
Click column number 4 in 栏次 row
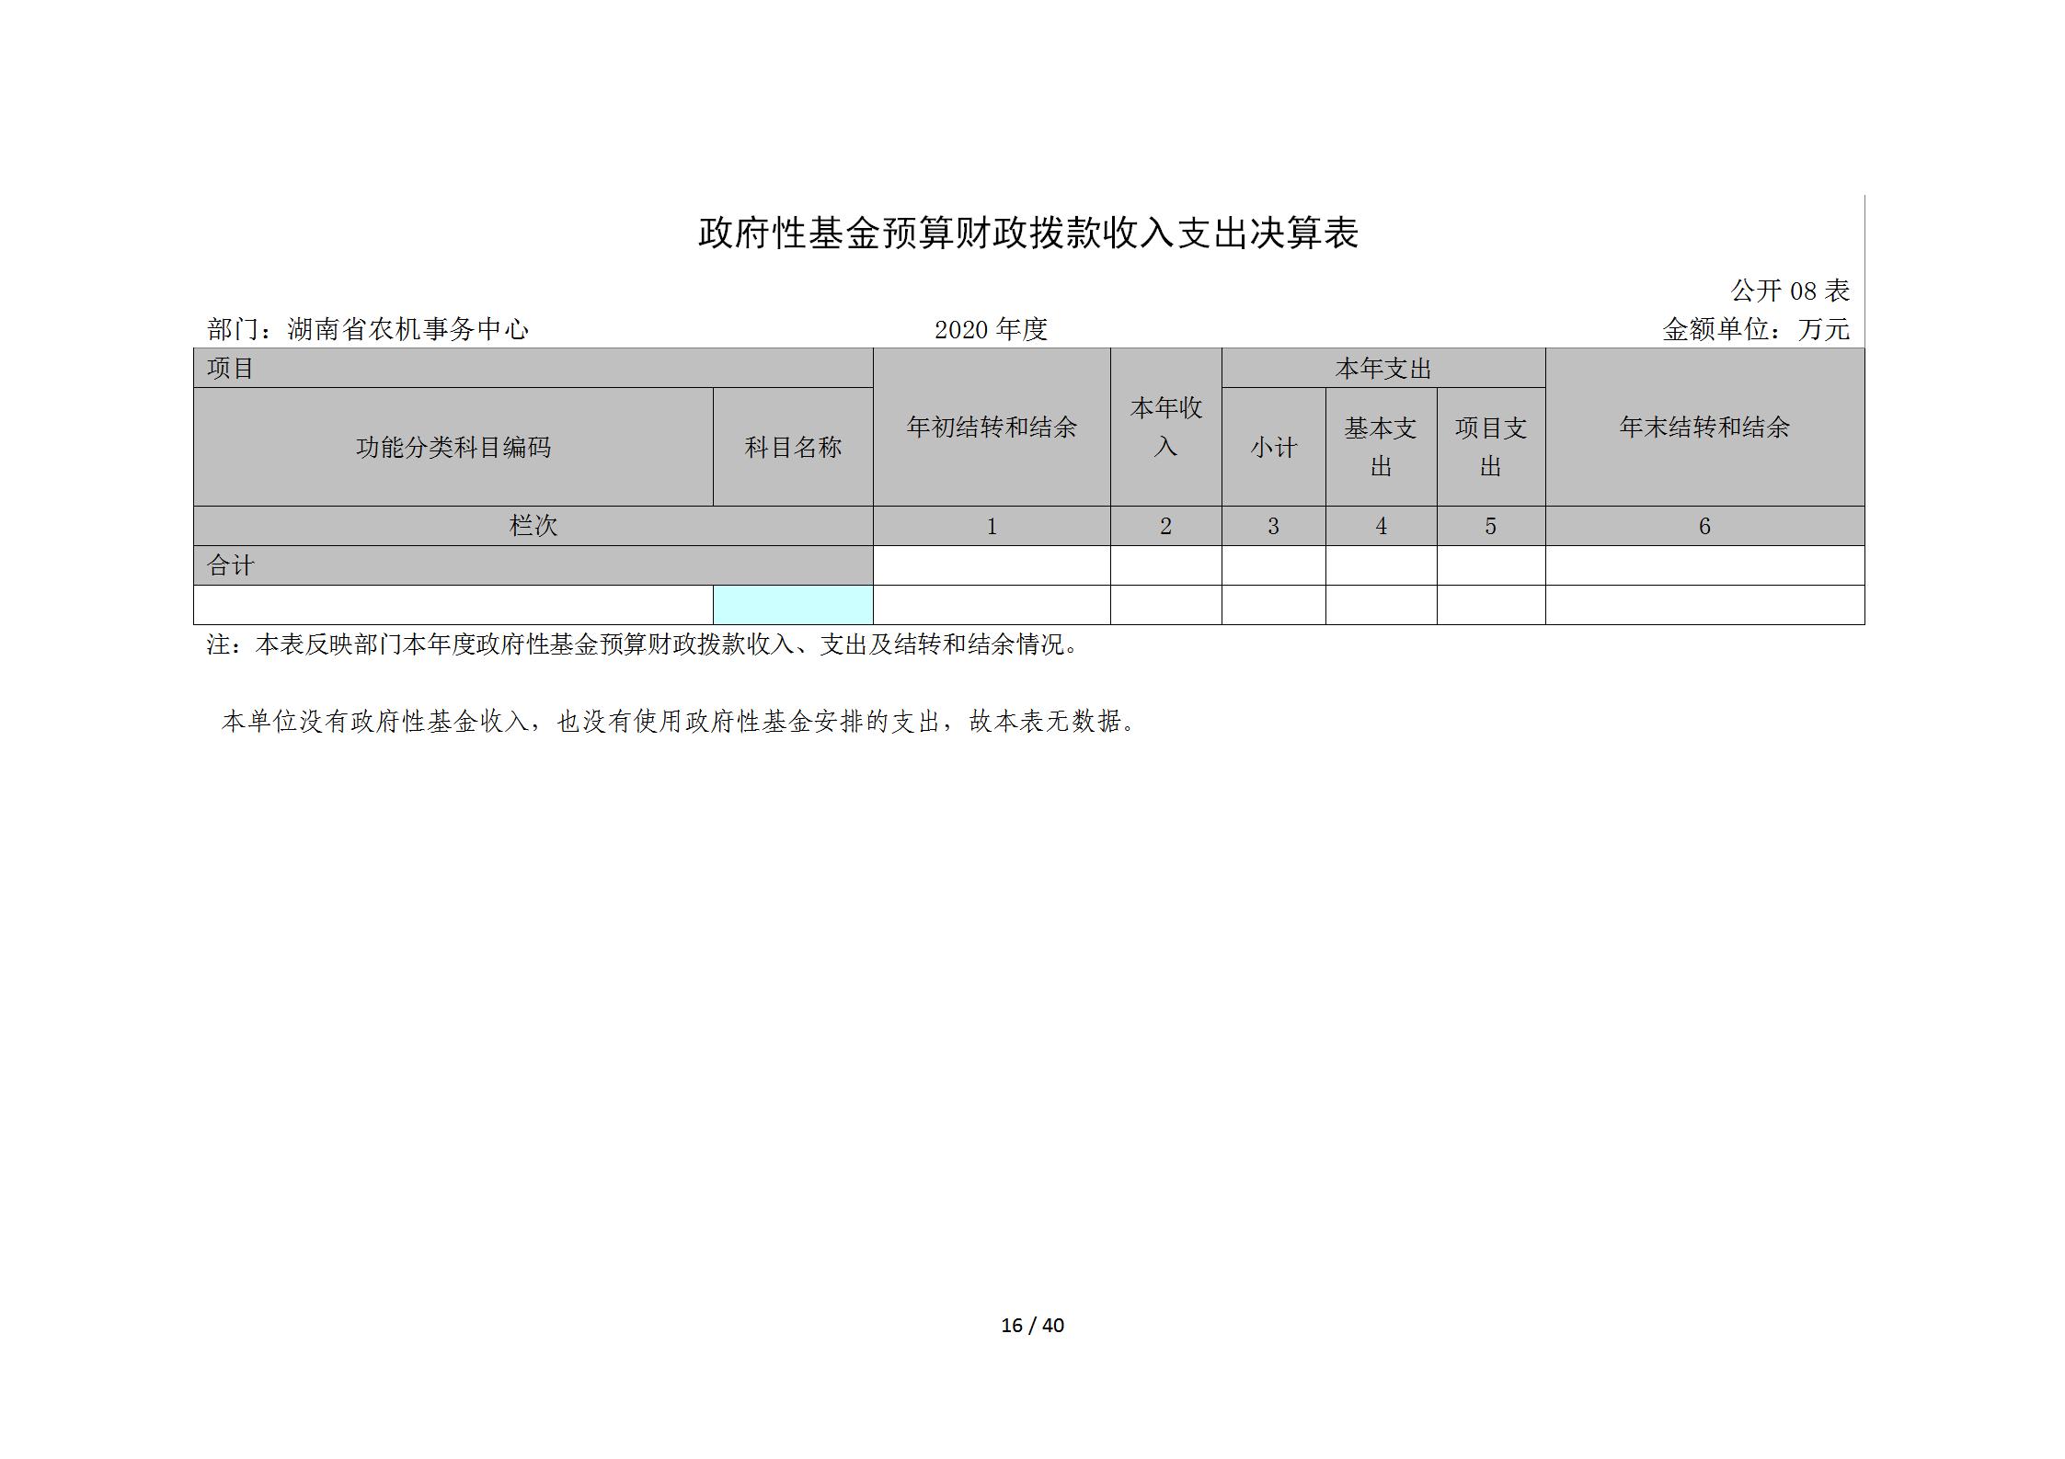pos(1381,526)
